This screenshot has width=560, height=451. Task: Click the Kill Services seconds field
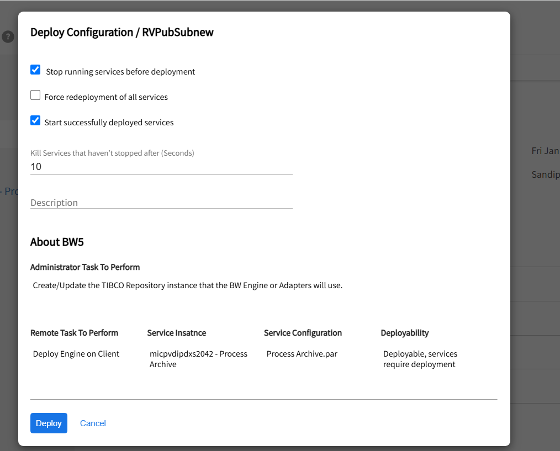pos(161,167)
